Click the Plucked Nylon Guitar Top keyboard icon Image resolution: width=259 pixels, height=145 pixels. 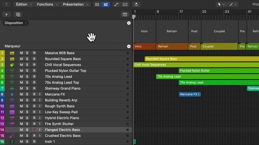pos(12,71)
